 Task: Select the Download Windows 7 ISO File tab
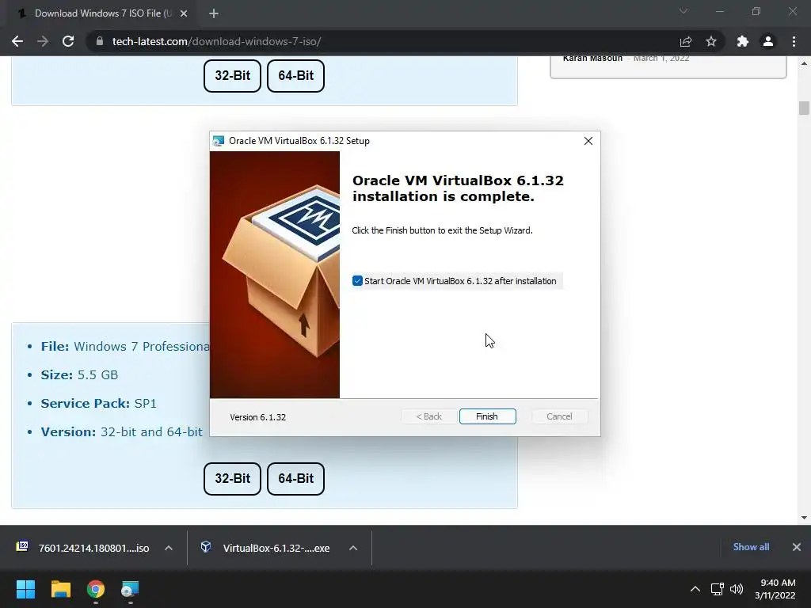102,13
